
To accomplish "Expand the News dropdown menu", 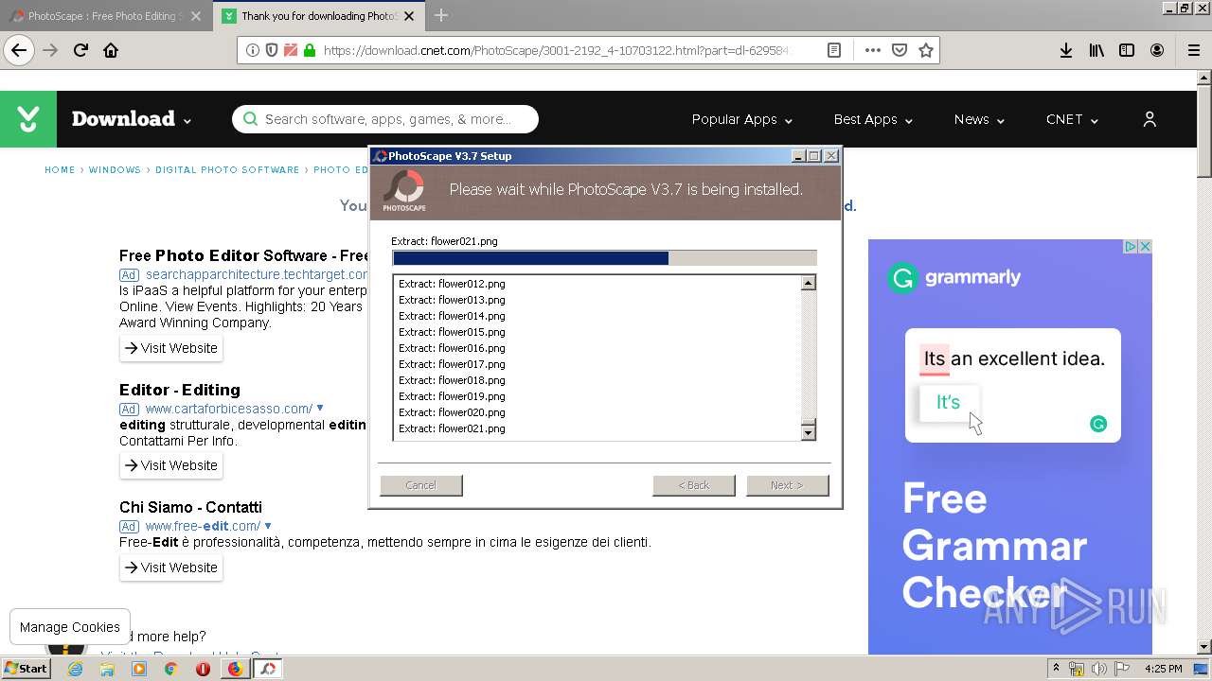I will point(979,119).
